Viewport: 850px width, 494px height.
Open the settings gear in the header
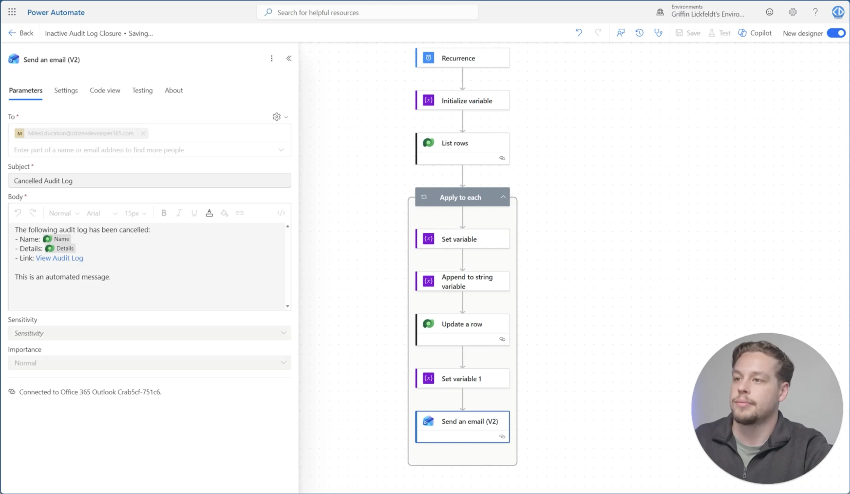(793, 12)
